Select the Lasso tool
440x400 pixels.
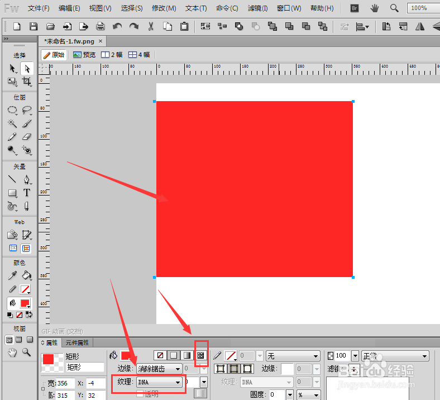point(27,109)
